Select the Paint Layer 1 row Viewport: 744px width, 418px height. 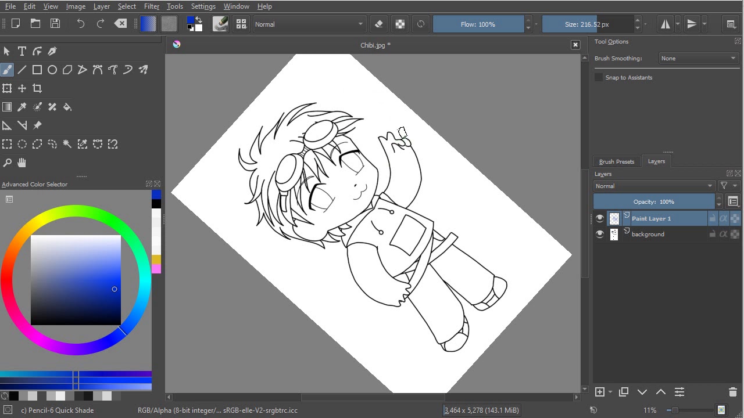pos(667,218)
